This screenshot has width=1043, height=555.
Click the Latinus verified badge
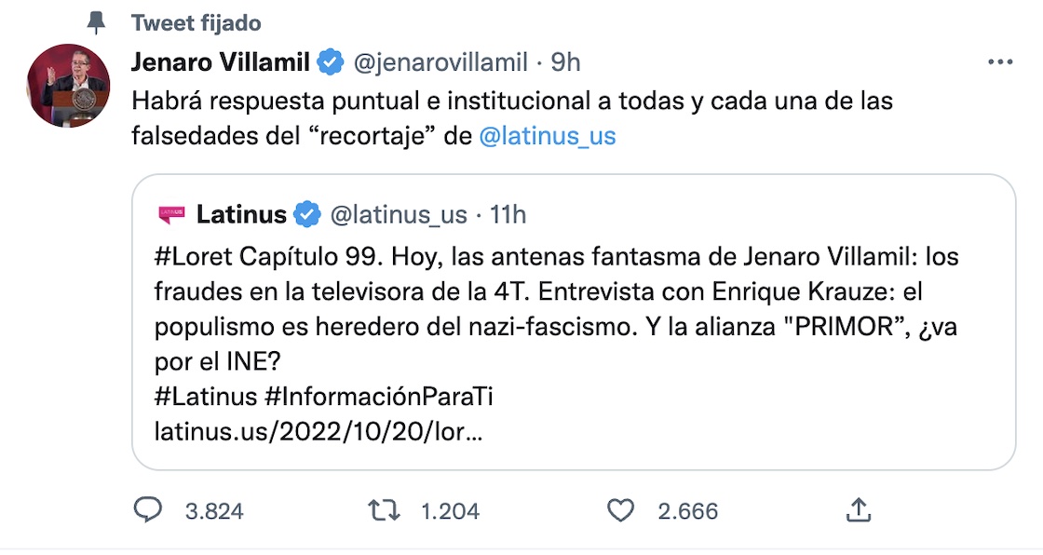(x=306, y=215)
